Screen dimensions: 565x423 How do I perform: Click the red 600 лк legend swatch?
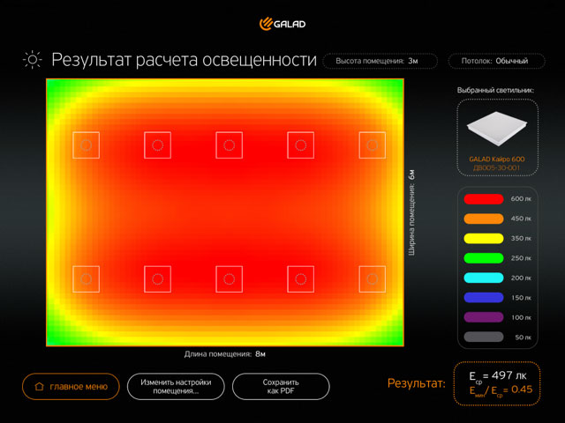point(484,199)
